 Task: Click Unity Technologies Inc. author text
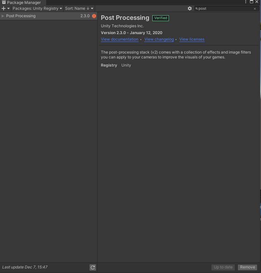point(122,26)
